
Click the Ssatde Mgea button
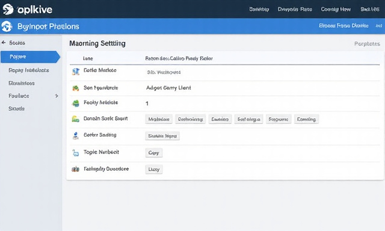pyautogui.click(x=162, y=136)
